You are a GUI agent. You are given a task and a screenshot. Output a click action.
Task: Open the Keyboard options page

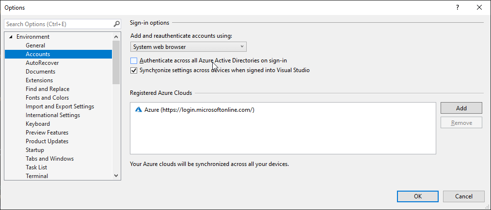[38, 124]
